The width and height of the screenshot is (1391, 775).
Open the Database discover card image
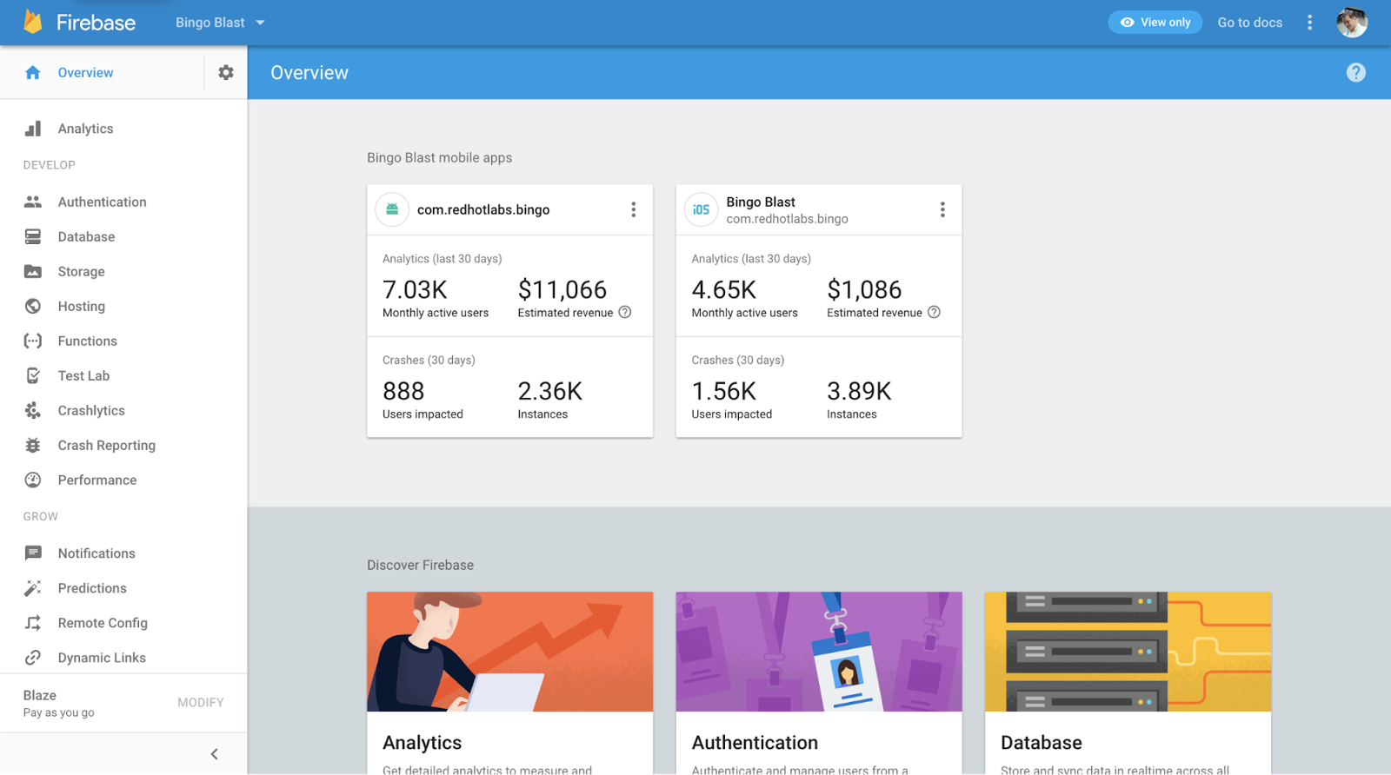click(x=1128, y=652)
